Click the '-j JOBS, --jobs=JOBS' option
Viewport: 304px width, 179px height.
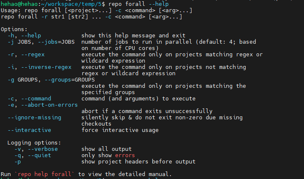(41, 42)
